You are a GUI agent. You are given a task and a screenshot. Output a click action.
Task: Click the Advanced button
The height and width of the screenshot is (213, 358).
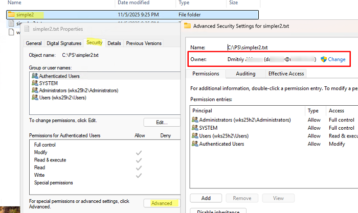coord(162,203)
